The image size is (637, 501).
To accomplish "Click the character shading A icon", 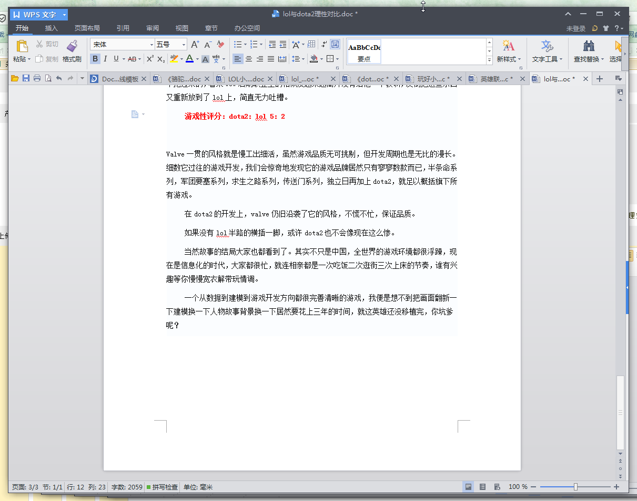I will 206,59.
